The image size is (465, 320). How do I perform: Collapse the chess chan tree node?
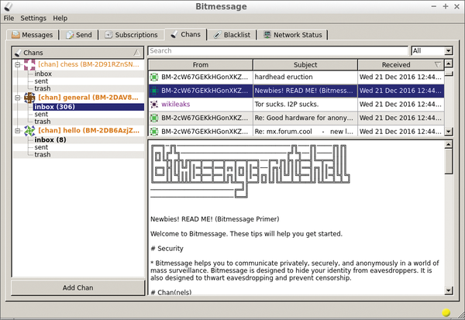[18, 64]
